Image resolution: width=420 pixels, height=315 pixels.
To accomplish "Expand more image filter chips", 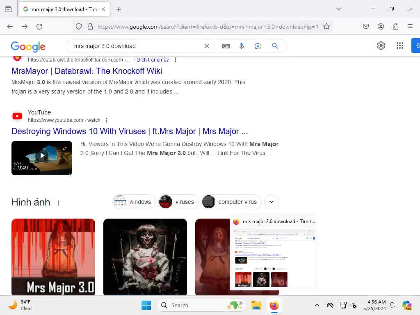I will tap(272, 202).
